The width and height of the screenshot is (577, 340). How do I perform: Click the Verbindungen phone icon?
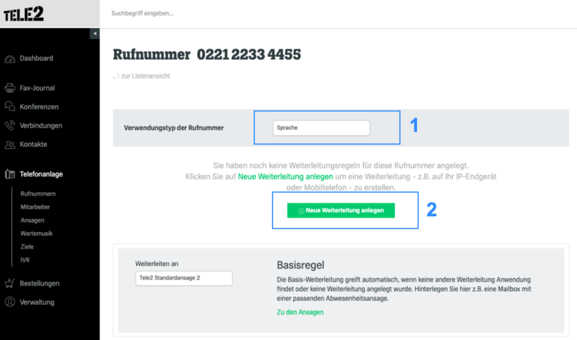[10, 126]
